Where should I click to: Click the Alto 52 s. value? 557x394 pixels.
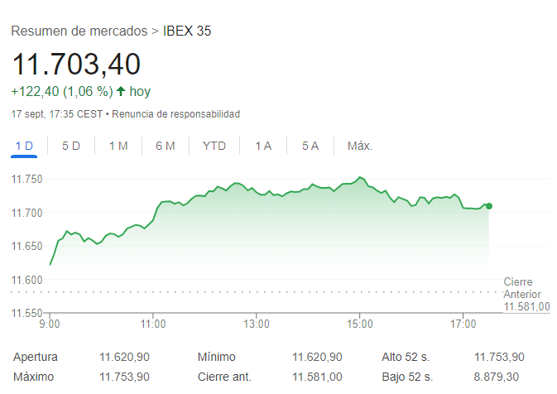[499, 357]
